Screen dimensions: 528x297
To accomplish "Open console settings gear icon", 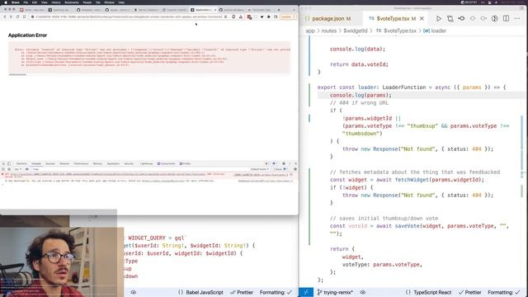I will coord(295,169).
